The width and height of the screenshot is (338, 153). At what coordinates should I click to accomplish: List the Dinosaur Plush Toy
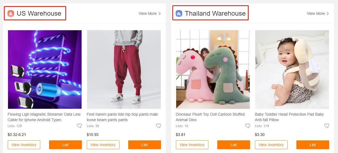point(234,145)
